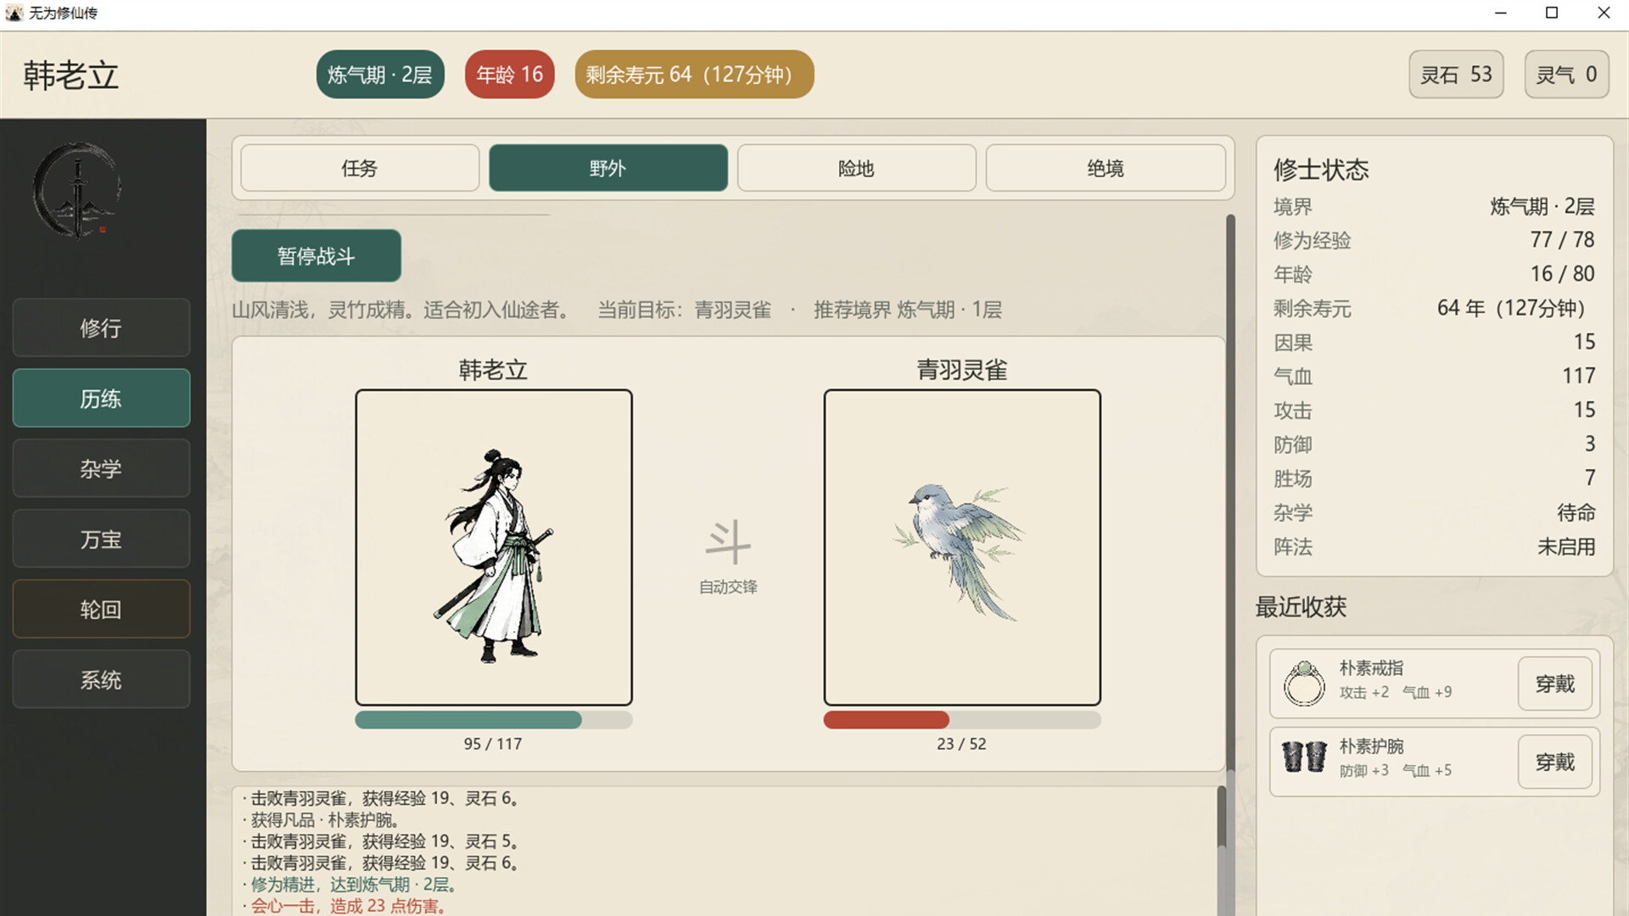Click the 年龄 16 / 80 status row

[x=1434, y=274]
